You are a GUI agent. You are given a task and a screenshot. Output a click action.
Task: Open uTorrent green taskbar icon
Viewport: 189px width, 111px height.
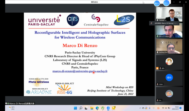103,108
